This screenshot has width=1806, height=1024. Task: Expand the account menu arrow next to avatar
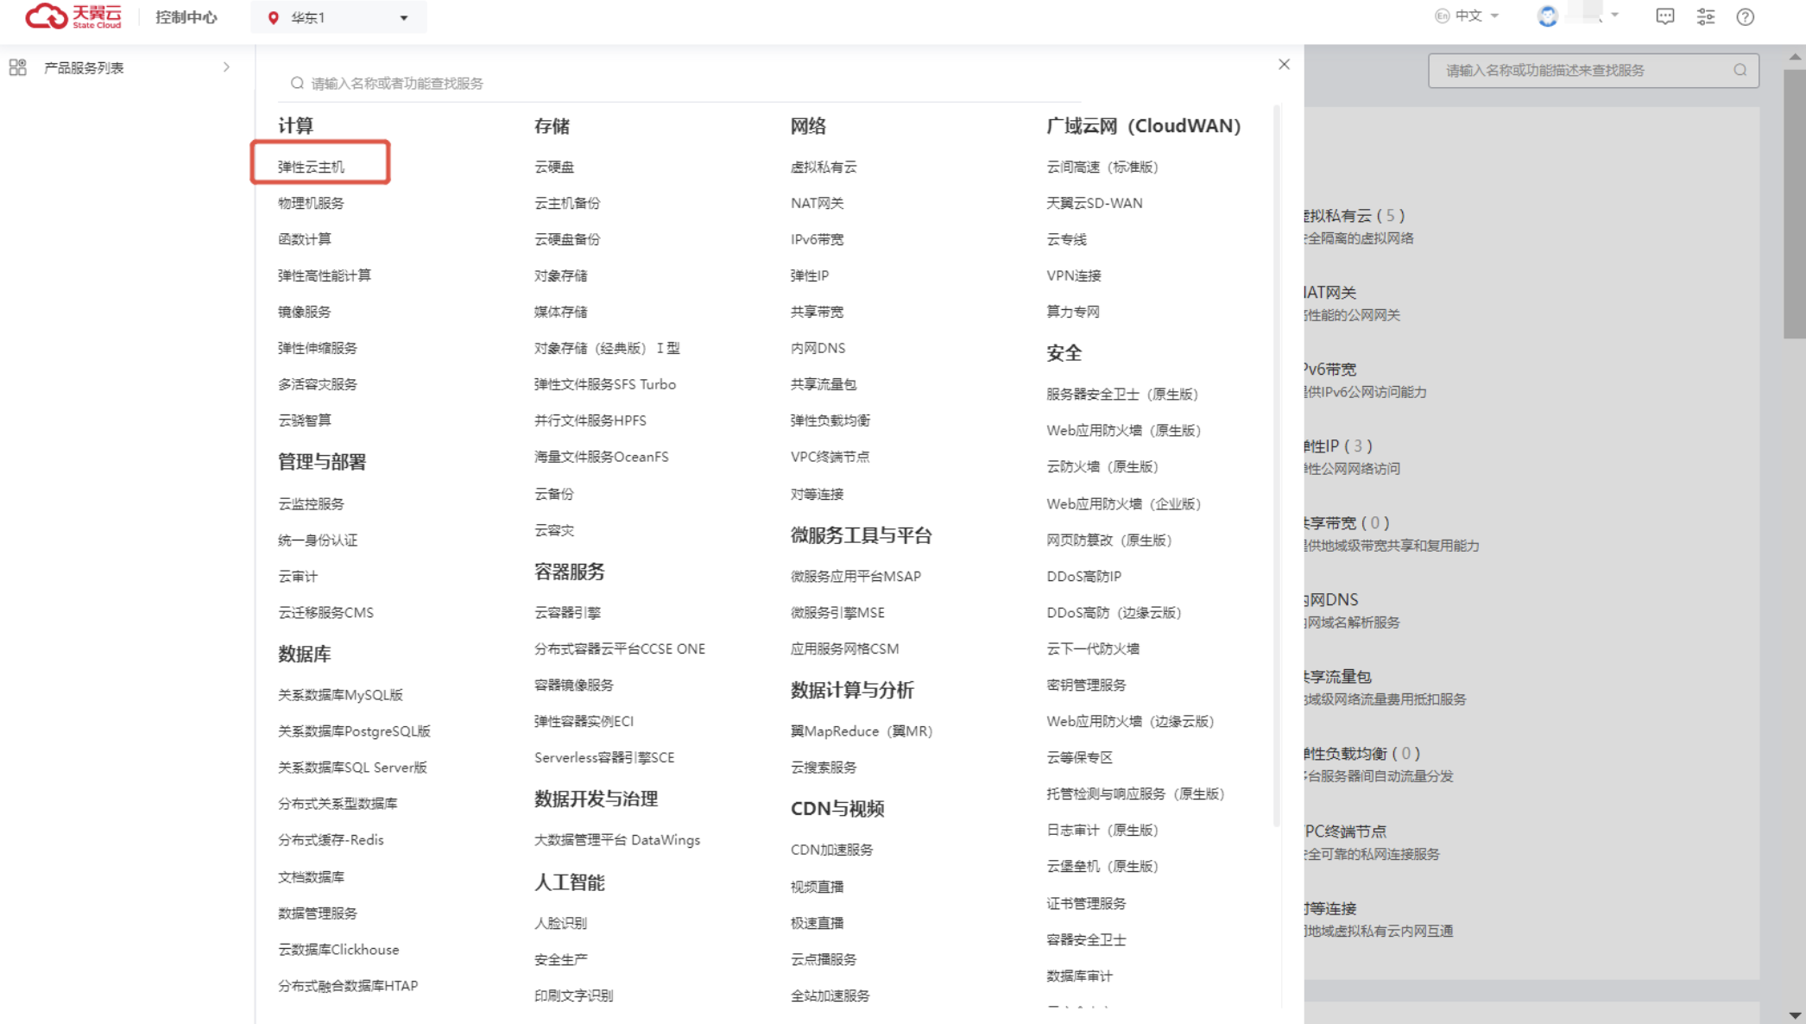(x=1614, y=16)
